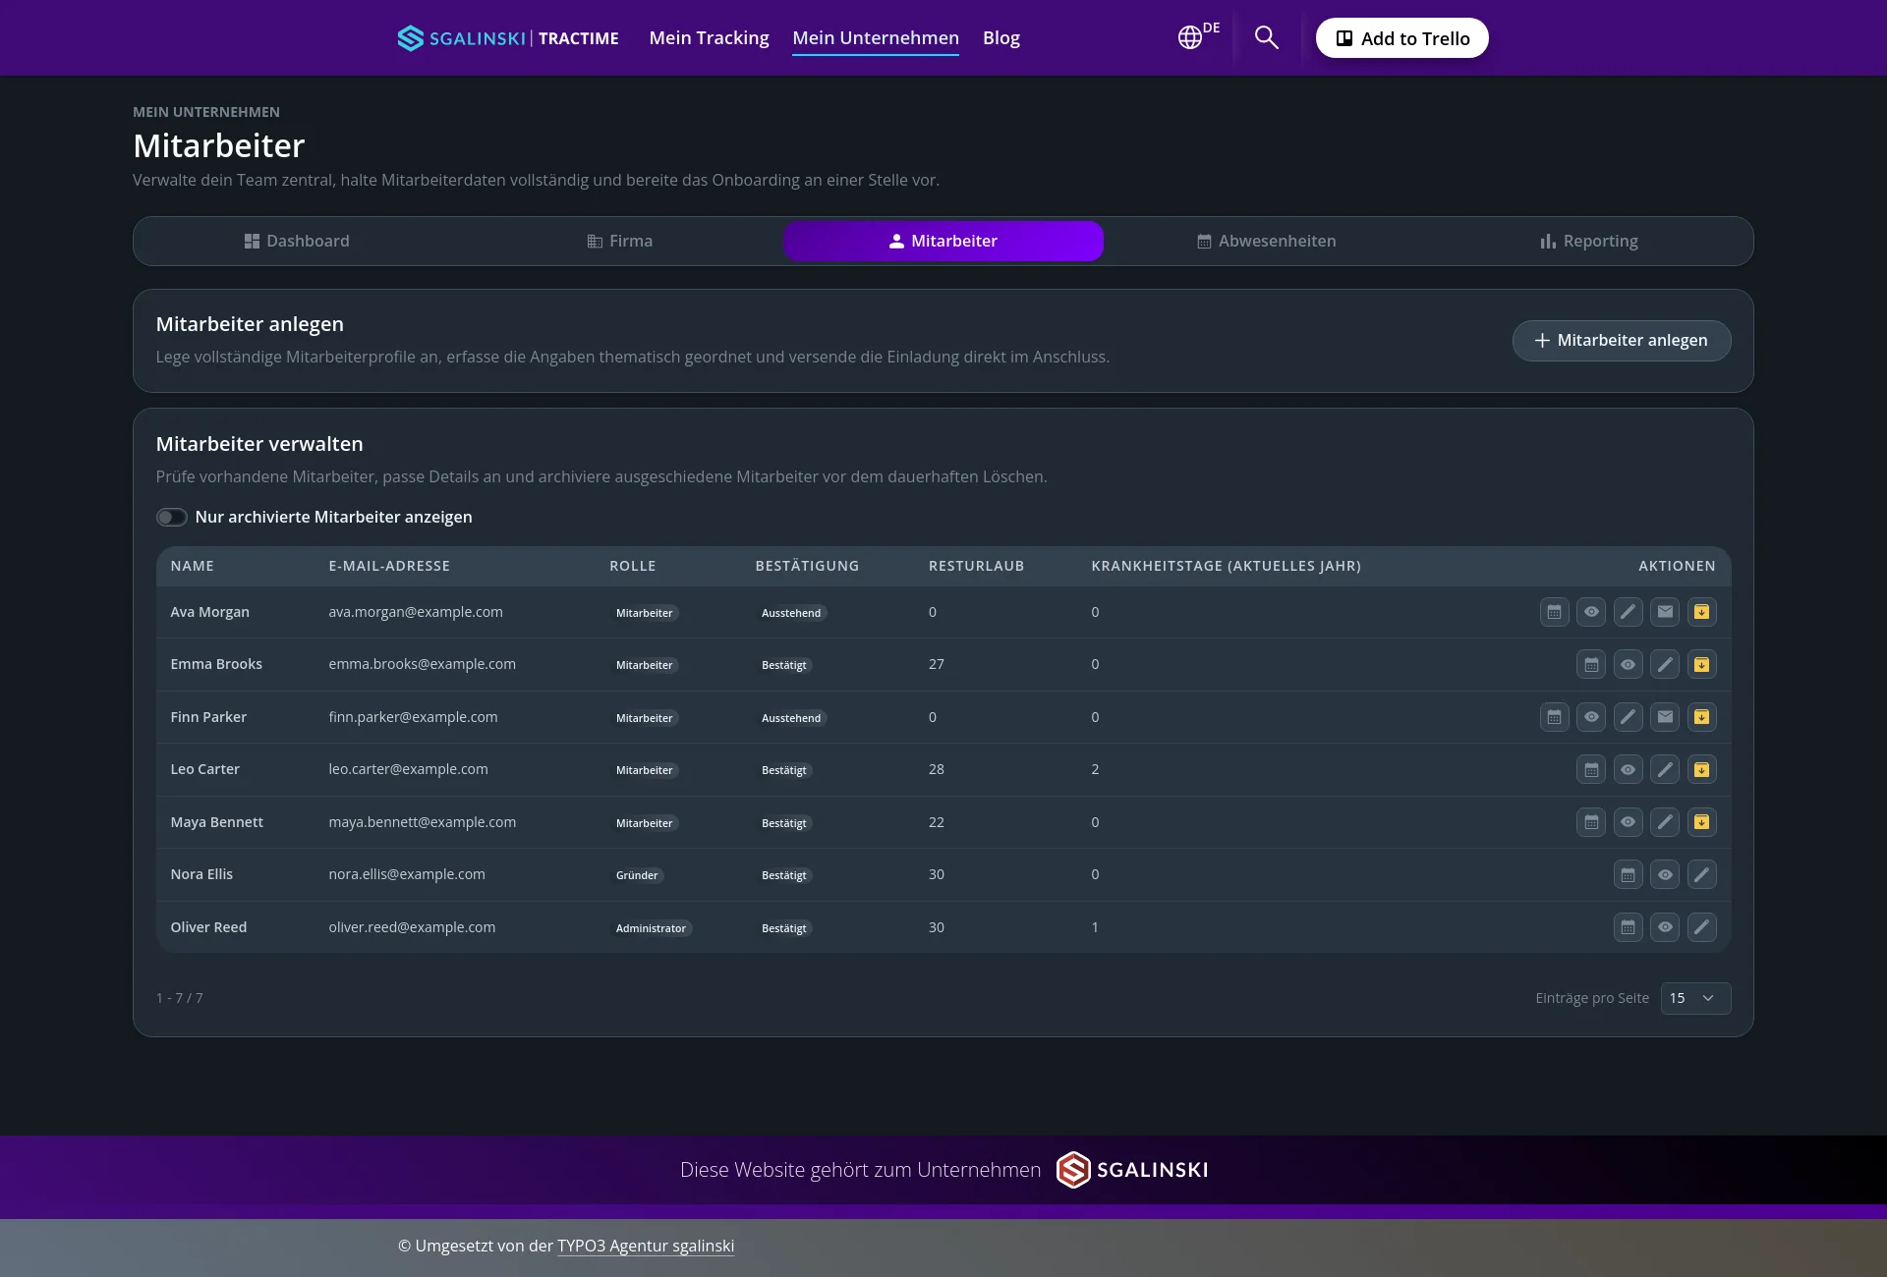This screenshot has height=1277, width=1887.
Task: Click the envelope icon in Finn Parker's row
Action: point(1665,717)
